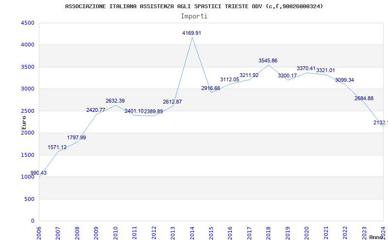Select the 2612.87 value label

172,102
